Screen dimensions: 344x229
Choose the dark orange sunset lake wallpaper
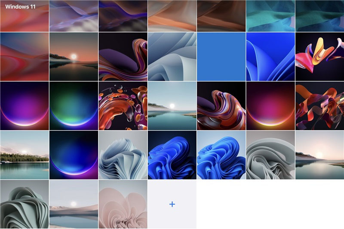74,57
